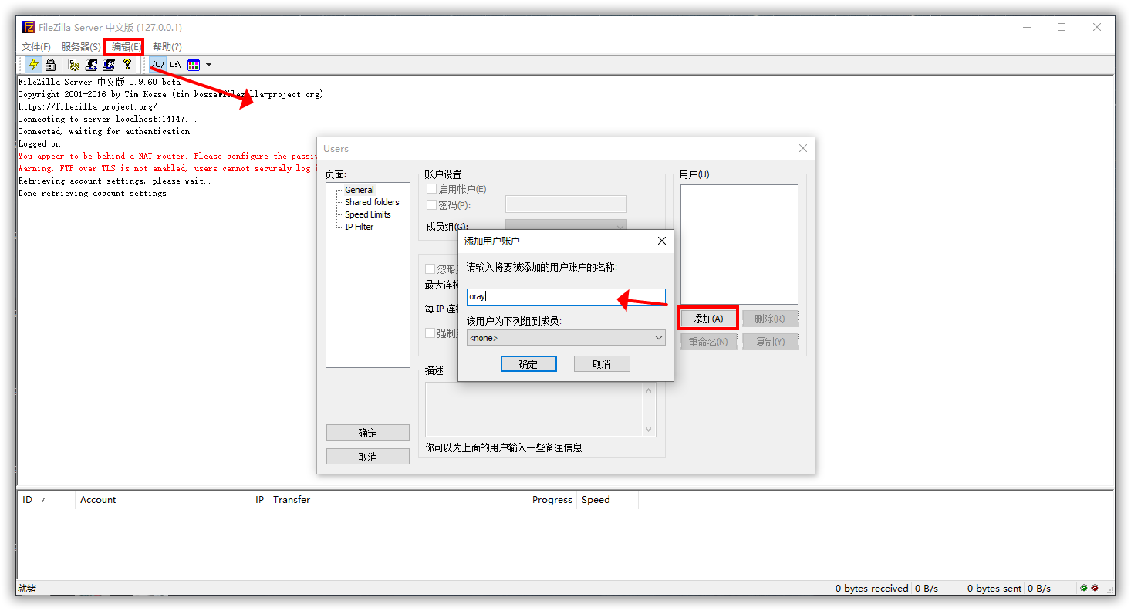
Task: Confirm with 确定 in the 添加用户账户 dialog
Action: point(528,364)
